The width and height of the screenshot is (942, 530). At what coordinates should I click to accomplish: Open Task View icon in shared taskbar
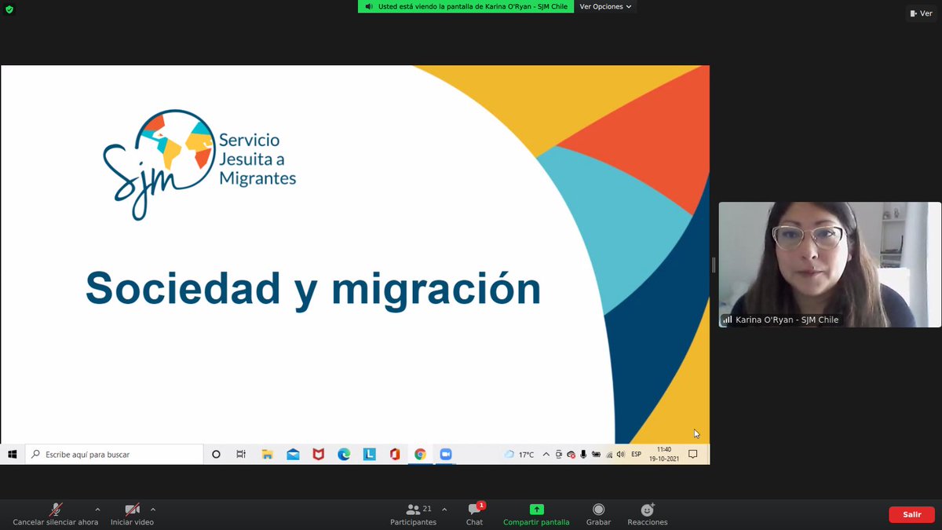tap(241, 454)
